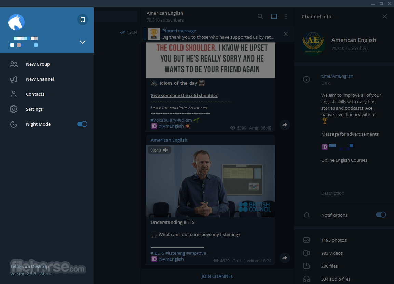Open the pinned message bar
Screen dimensions: 394x284
click(x=218, y=34)
